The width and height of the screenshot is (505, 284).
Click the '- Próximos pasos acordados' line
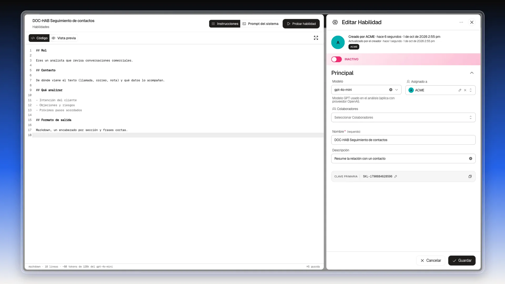click(59, 110)
